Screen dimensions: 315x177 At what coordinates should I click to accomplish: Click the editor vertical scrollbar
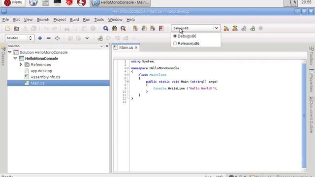[304, 116]
